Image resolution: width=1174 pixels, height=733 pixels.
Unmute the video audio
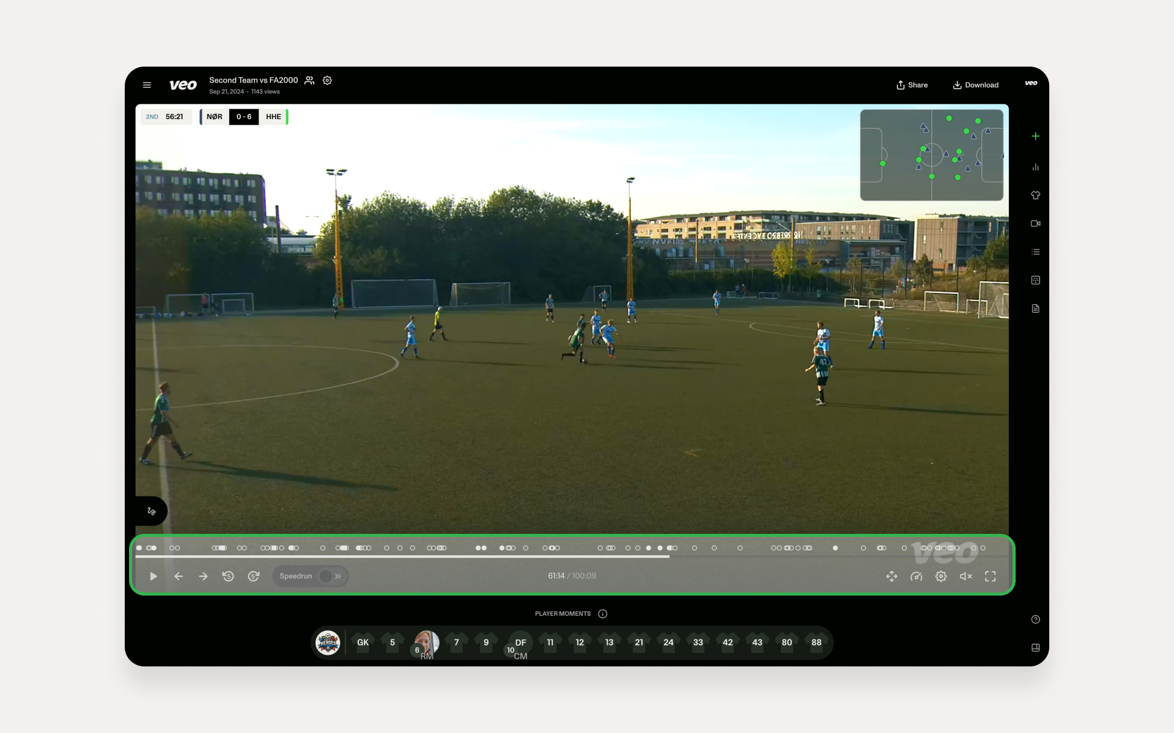pyautogui.click(x=965, y=576)
